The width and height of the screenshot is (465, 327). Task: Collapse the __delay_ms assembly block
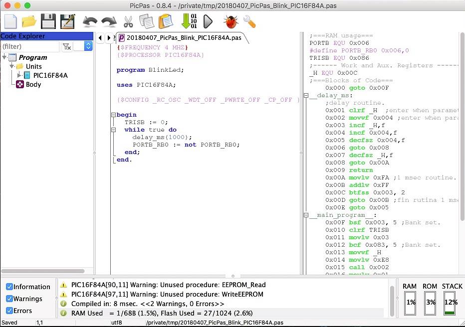coord(306,95)
